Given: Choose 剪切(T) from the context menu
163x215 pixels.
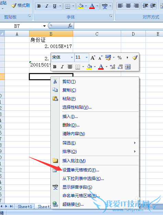Looking at the screenshot, I should click(x=95, y=82).
